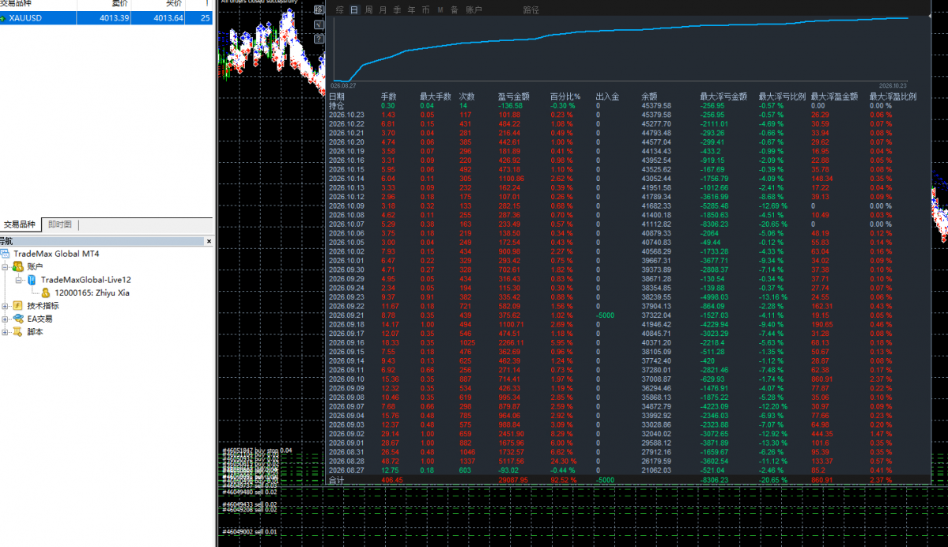Click the 路径 path button
The height and width of the screenshot is (547, 948).
pos(531,9)
